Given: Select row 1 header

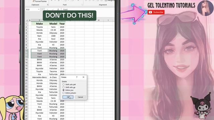Looking at the screenshot, I should coord(26,24).
